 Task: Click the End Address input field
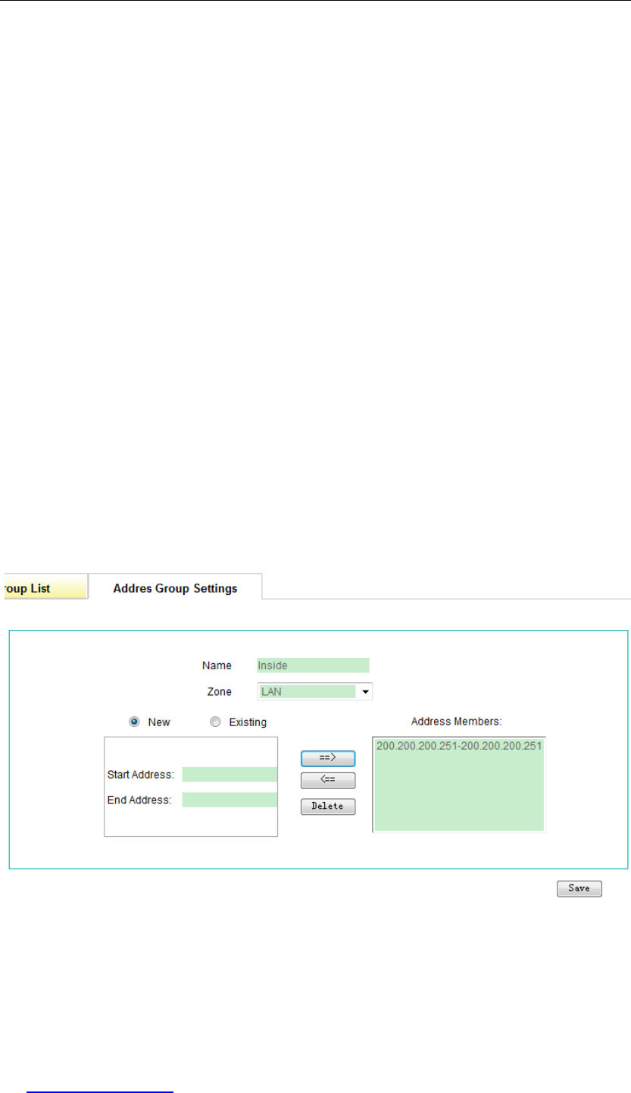coord(230,800)
